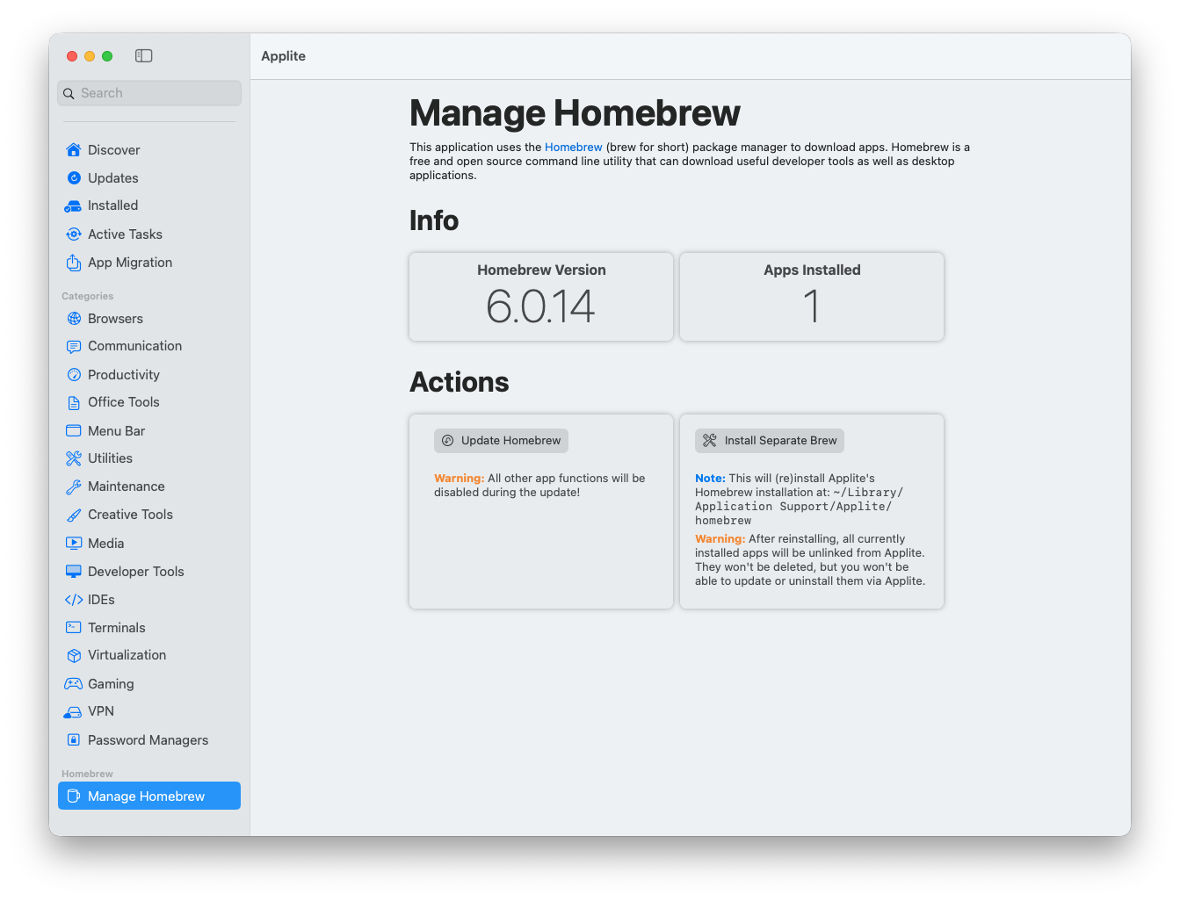Minimize window using yellow button
This screenshot has width=1180, height=901.
coord(90,56)
